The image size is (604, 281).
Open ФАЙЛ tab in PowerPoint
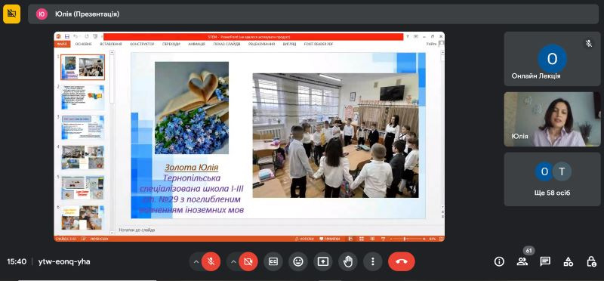point(62,44)
